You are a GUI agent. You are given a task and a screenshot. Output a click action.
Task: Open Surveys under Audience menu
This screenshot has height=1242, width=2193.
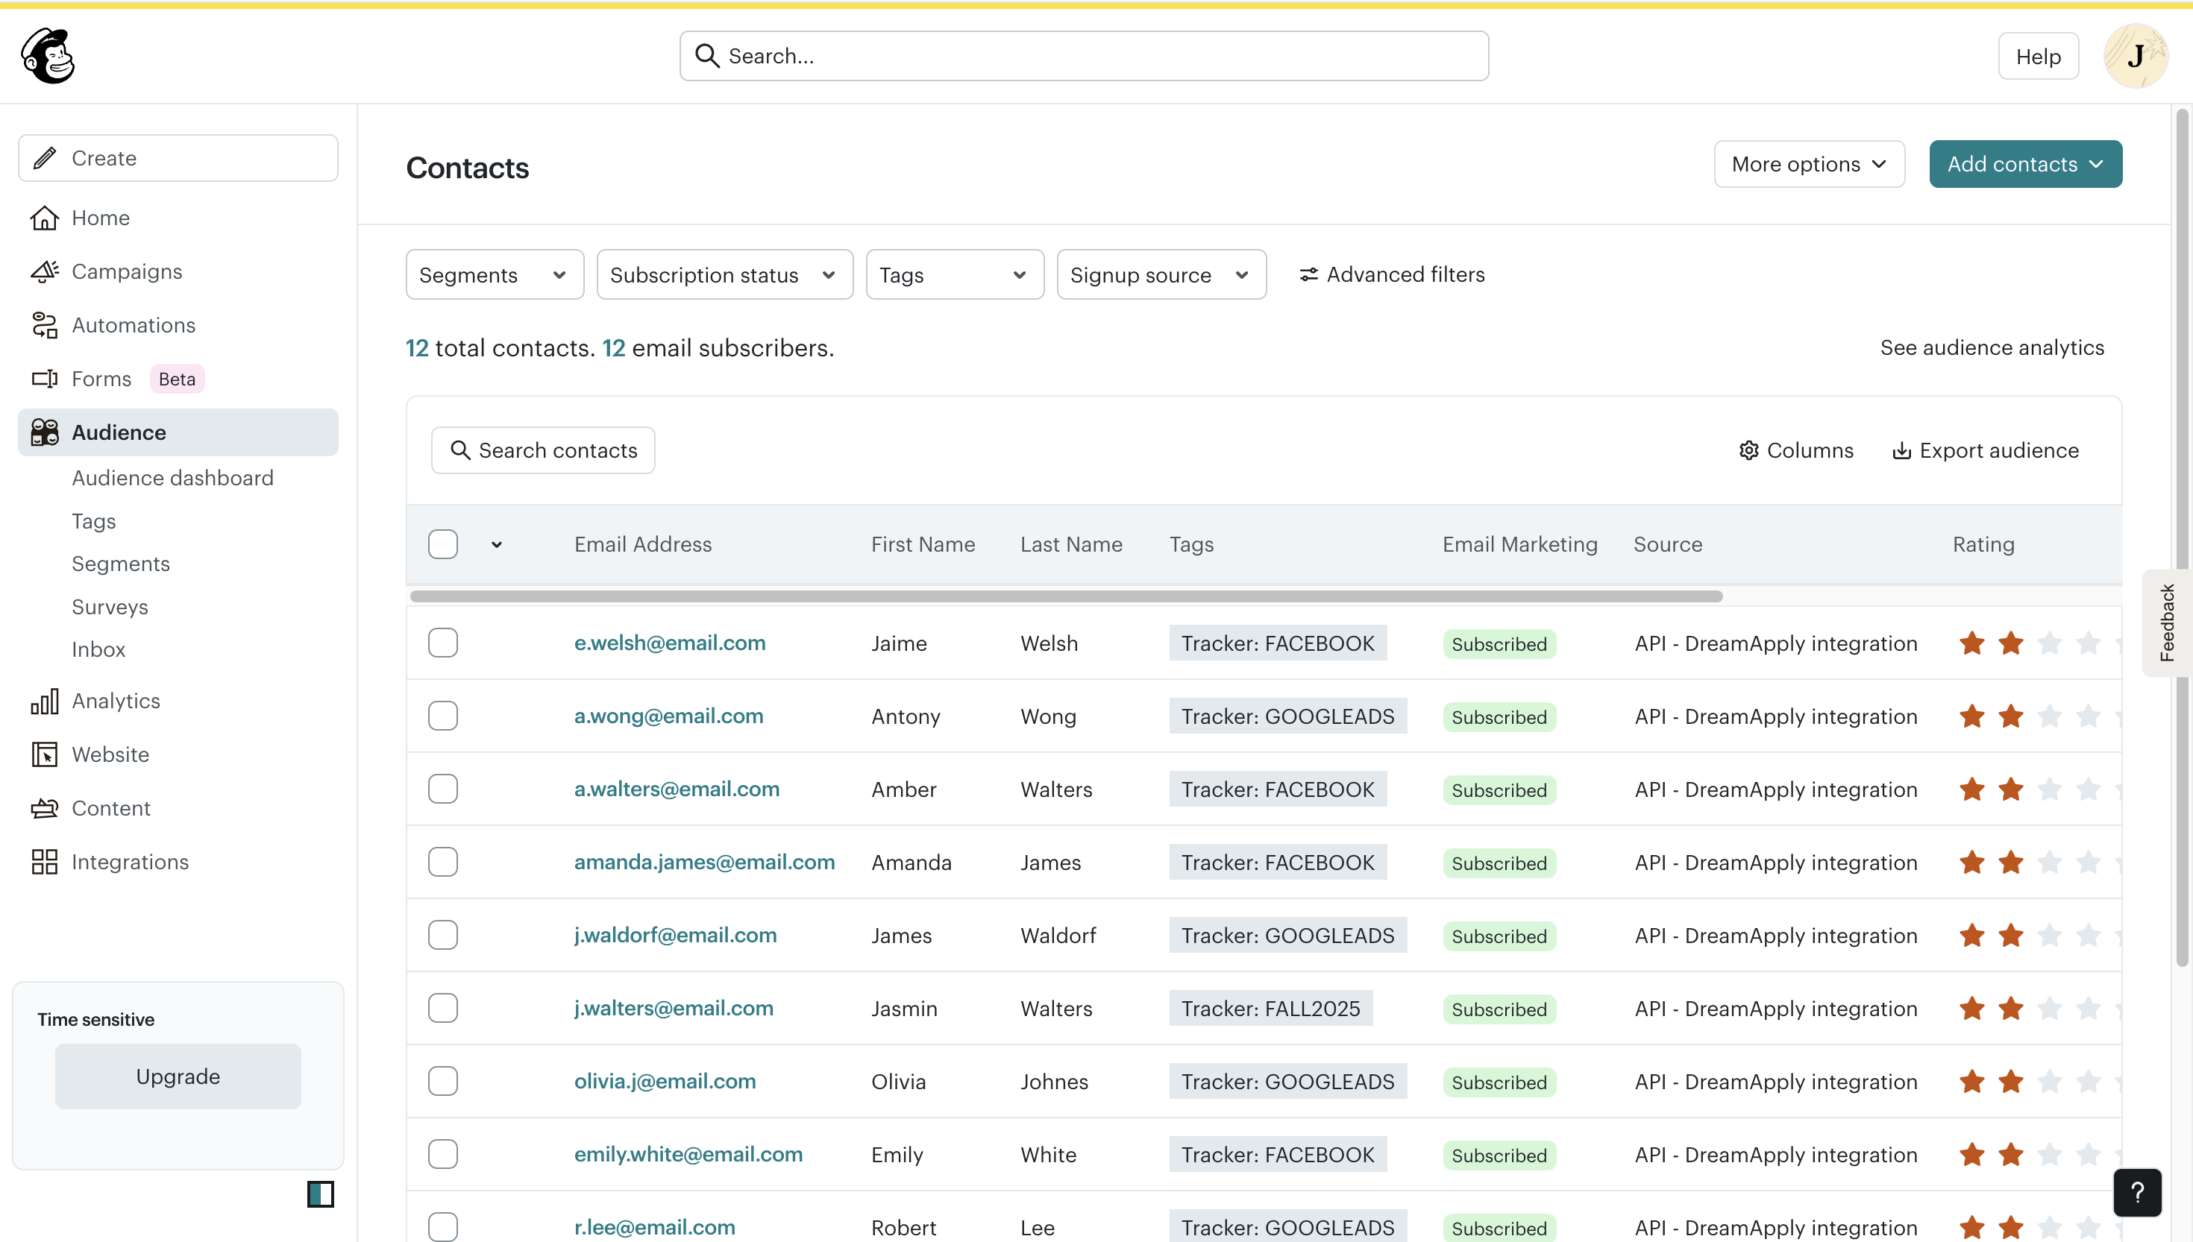(x=110, y=607)
